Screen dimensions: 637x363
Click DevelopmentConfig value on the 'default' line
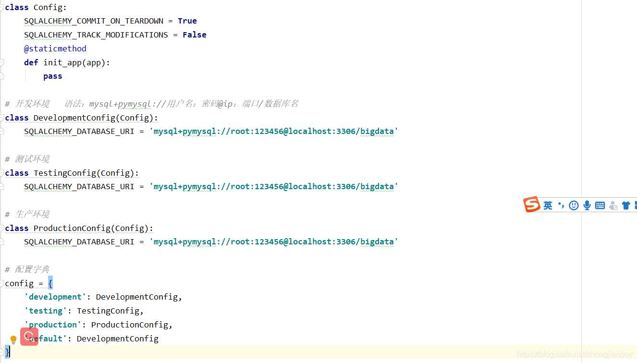click(x=118, y=339)
